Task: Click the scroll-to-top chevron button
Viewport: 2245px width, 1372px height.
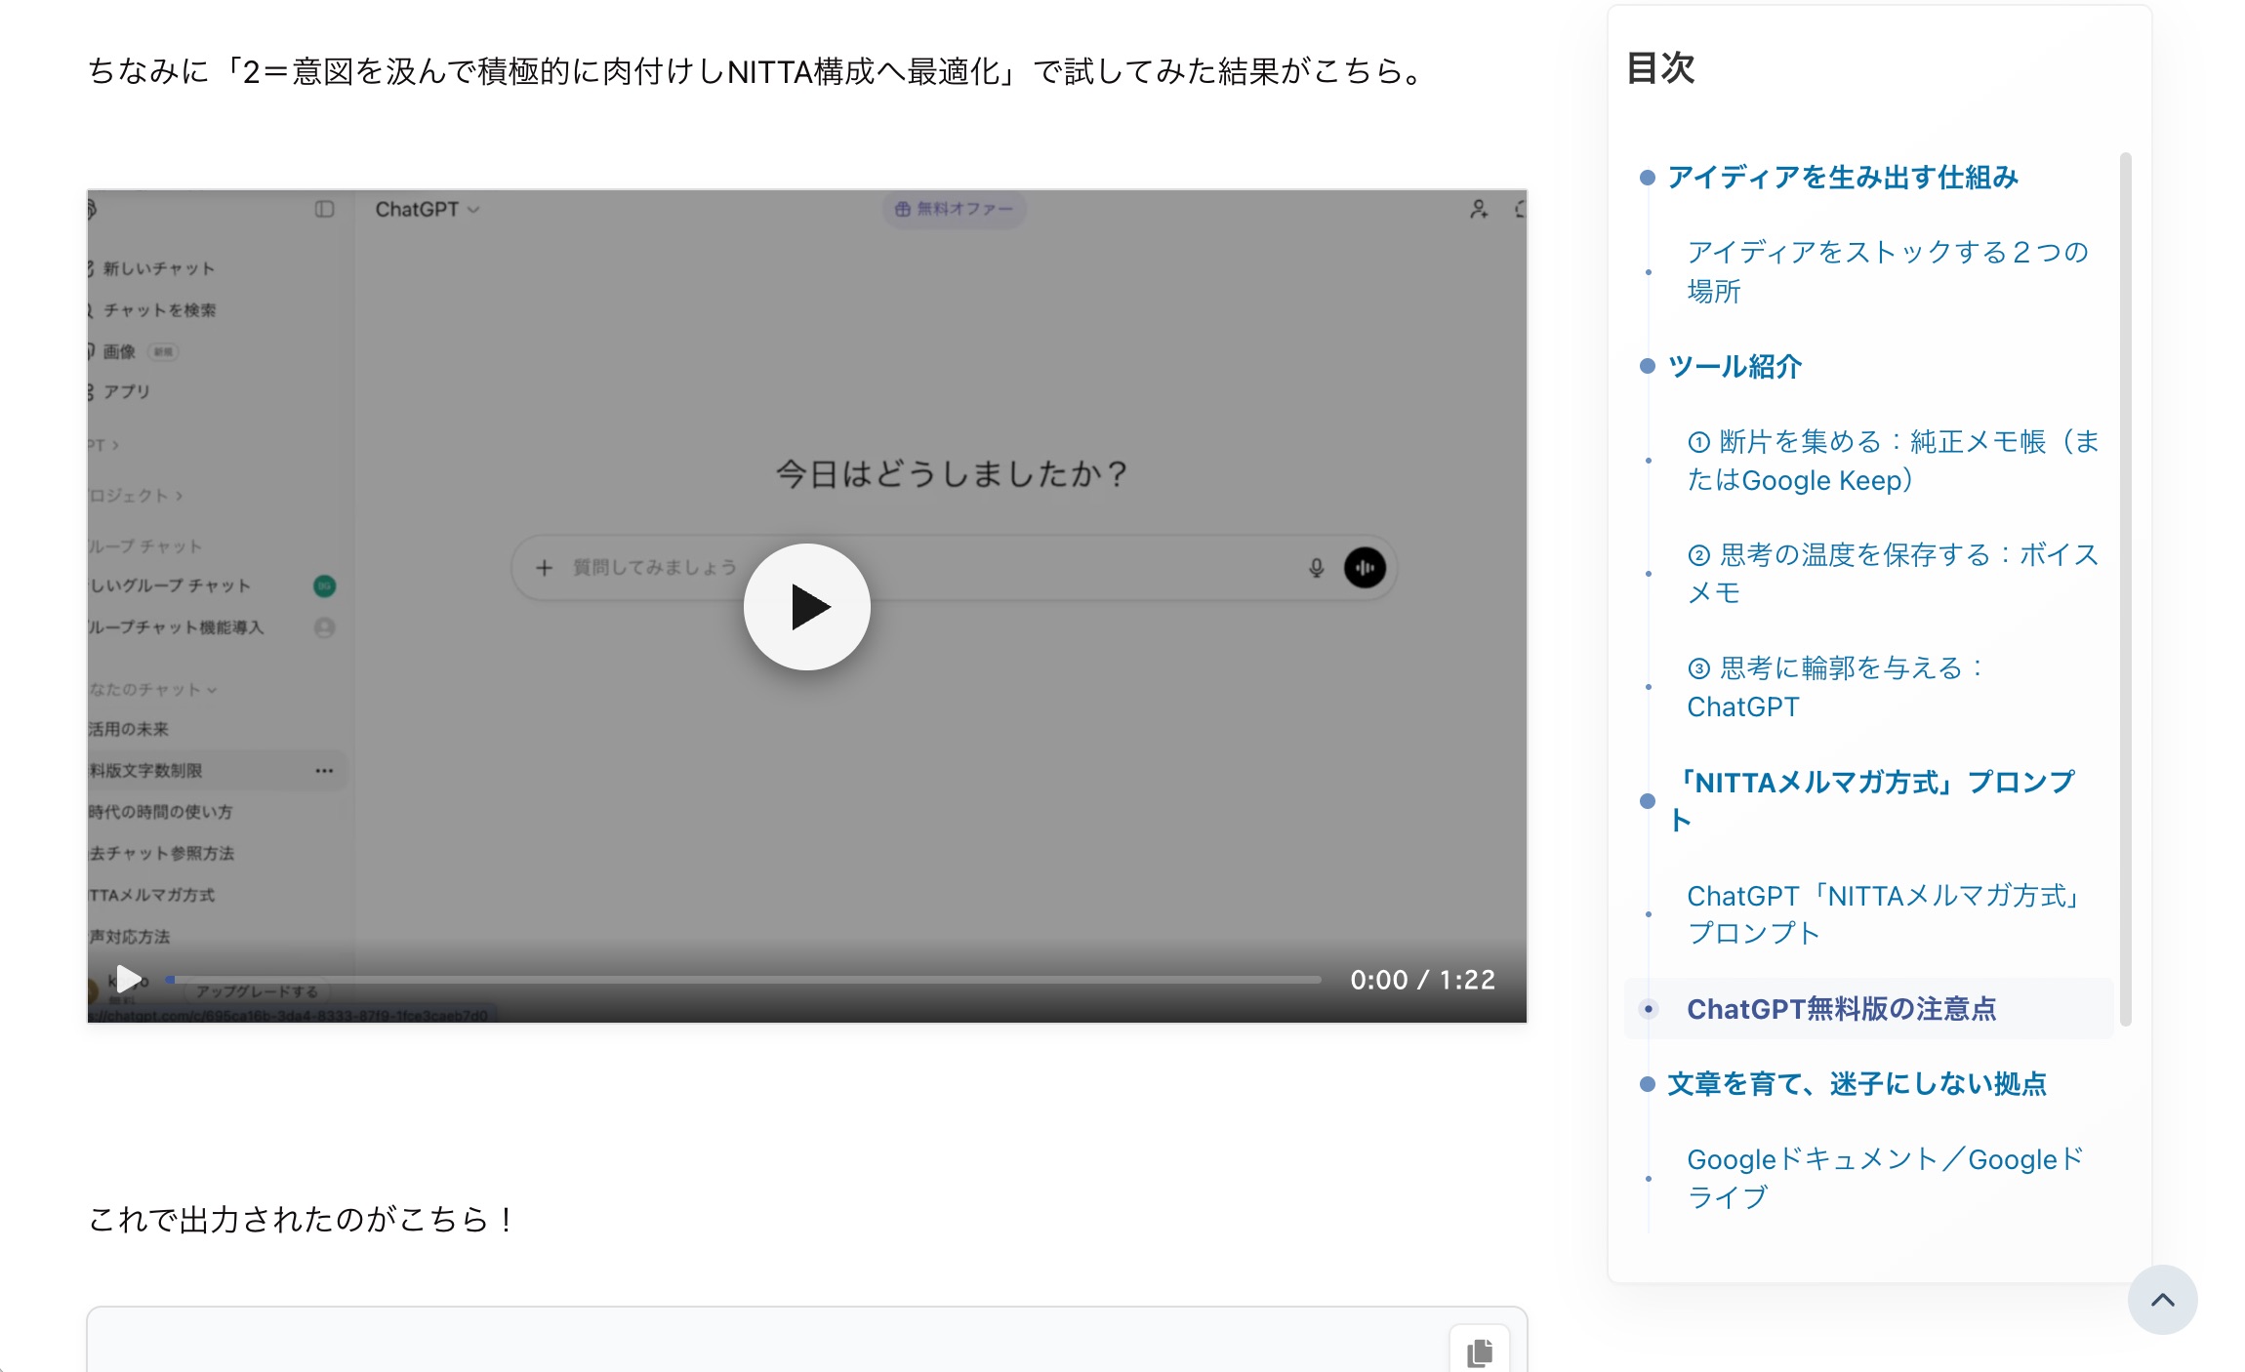Action: tap(2162, 1299)
